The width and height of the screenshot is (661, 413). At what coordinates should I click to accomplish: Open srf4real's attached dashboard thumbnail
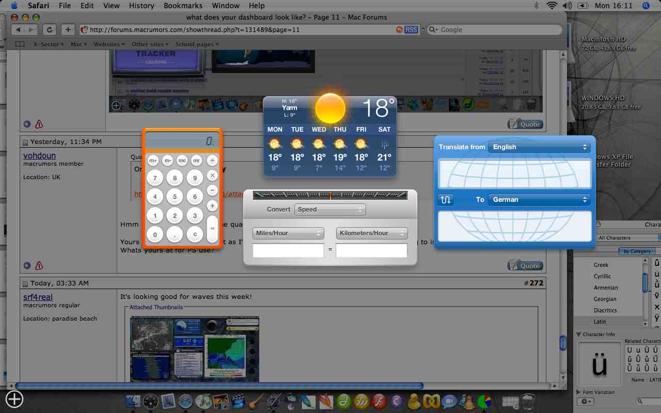pyautogui.click(x=195, y=349)
